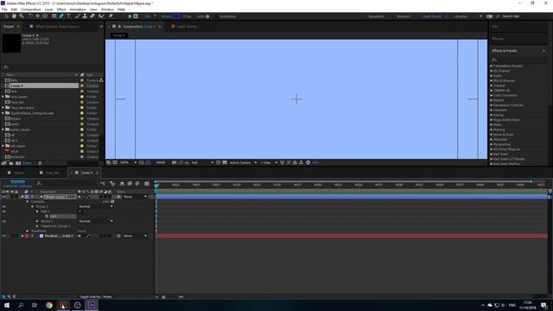
Task: Toggle Frame Blending for timeline layers
Action: pos(130,183)
